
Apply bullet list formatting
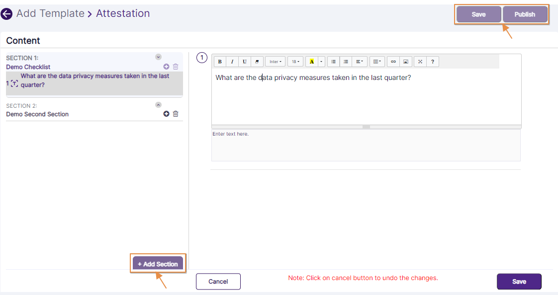pos(333,61)
